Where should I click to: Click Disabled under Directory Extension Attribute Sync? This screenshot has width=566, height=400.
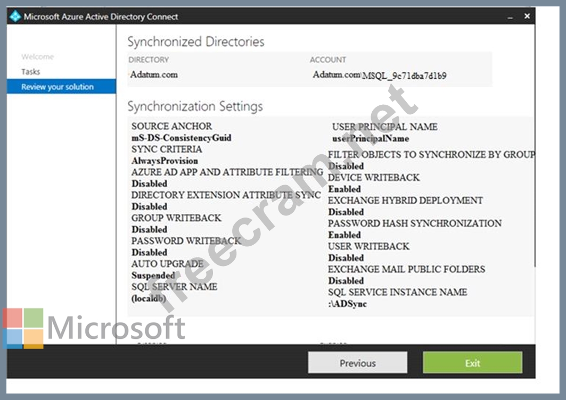[x=149, y=207]
